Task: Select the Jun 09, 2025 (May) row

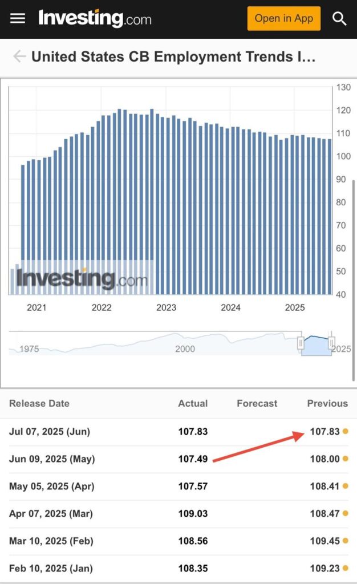Action: pyautogui.click(x=178, y=459)
